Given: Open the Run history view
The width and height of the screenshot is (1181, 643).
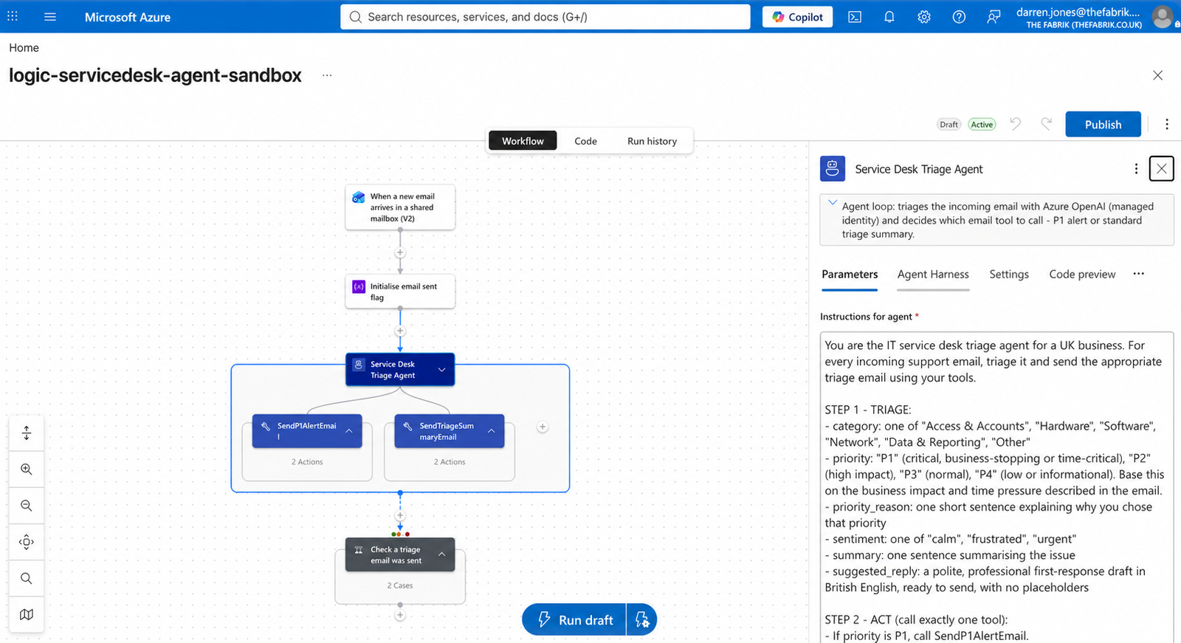Looking at the screenshot, I should [652, 141].
